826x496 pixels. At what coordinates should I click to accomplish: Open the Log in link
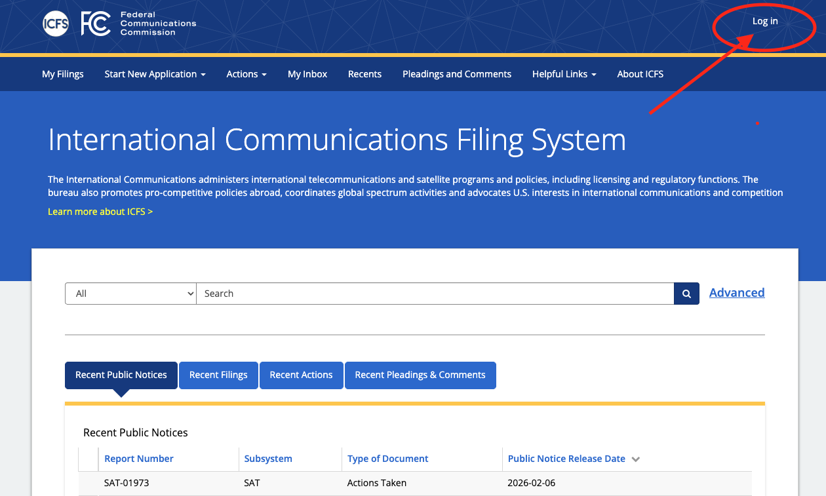765,21
